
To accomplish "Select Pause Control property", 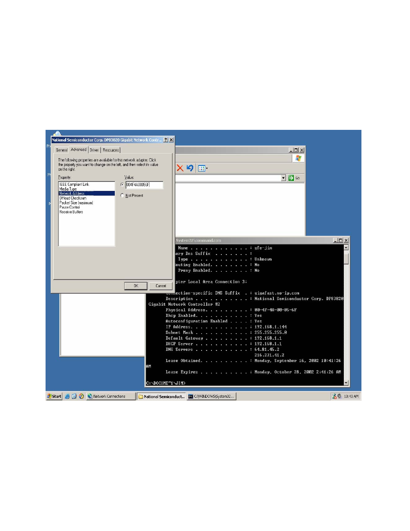I will (87, 207).
